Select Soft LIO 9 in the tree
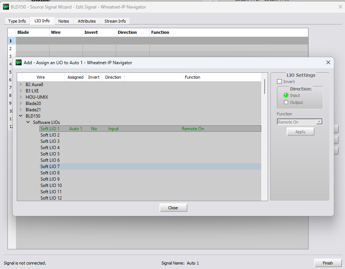The image size is (345, 269). pos(50,179)
